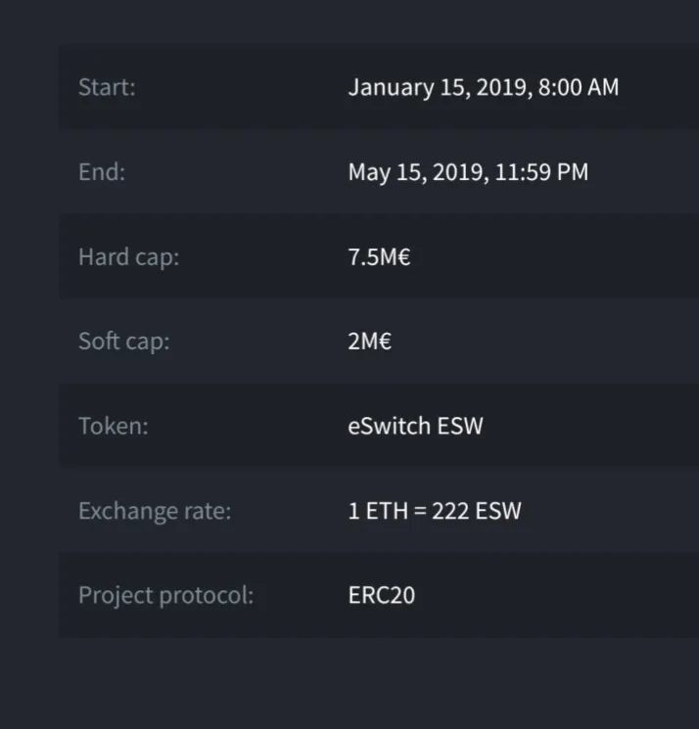
Task: Select the January 15, 2019 start date
Action: (x=440, y=88)
